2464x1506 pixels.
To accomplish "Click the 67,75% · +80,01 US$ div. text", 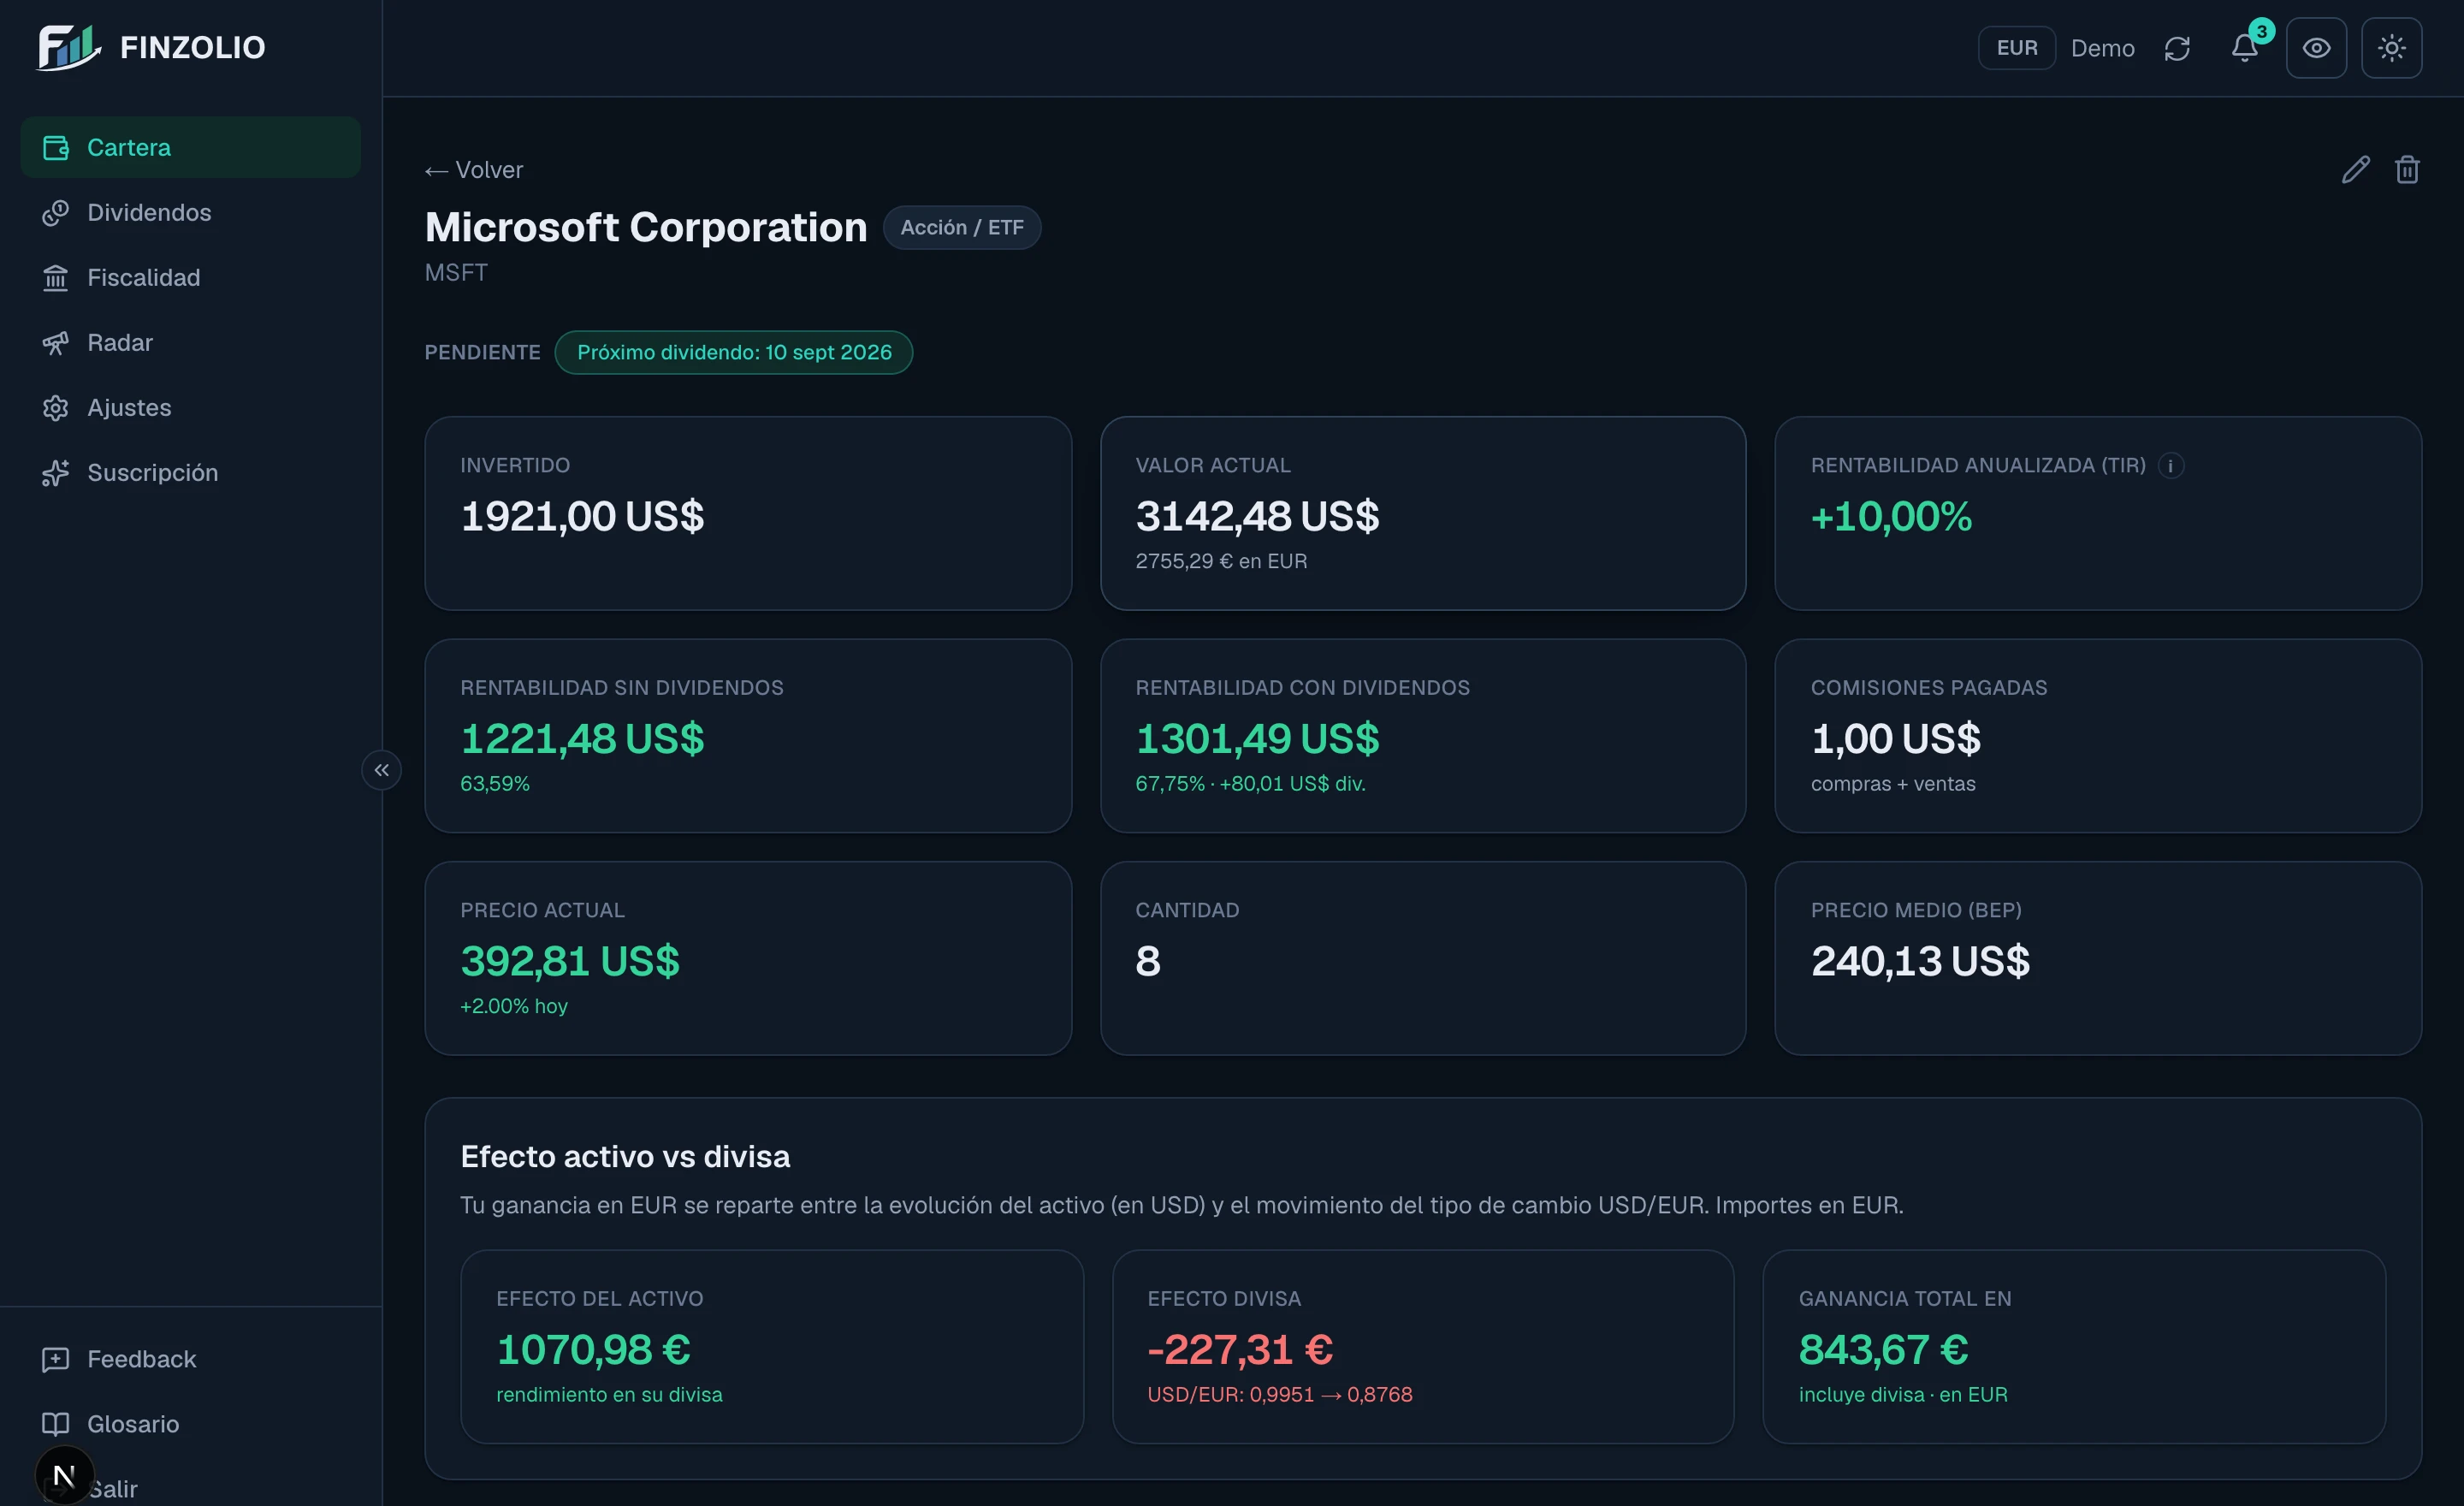I will (x=1250, y=784).
